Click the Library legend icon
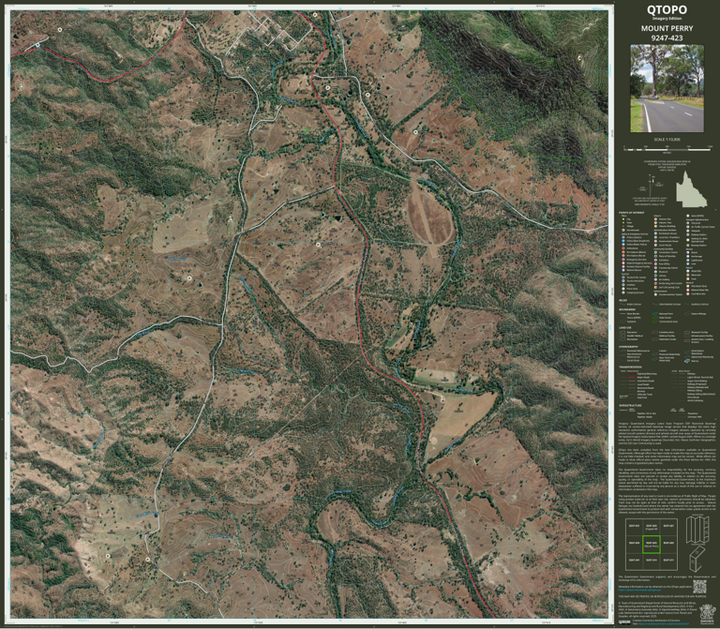This screenshot has height=629, width=720. 655,276
